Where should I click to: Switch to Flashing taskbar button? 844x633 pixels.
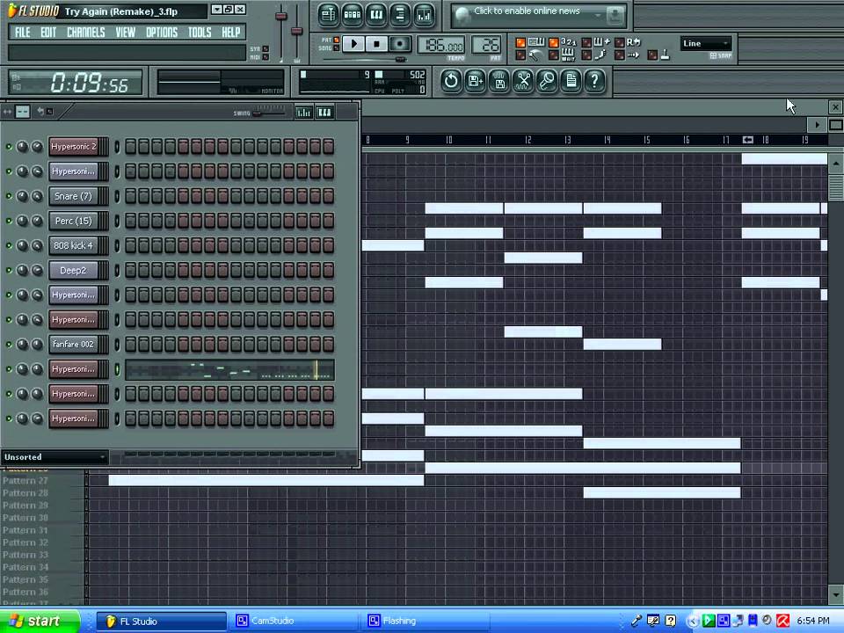[x=426, y=621]
